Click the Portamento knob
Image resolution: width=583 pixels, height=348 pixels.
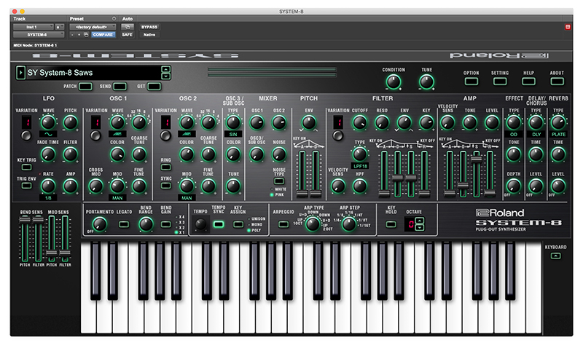pyautogui.click(x=99, y=224)
